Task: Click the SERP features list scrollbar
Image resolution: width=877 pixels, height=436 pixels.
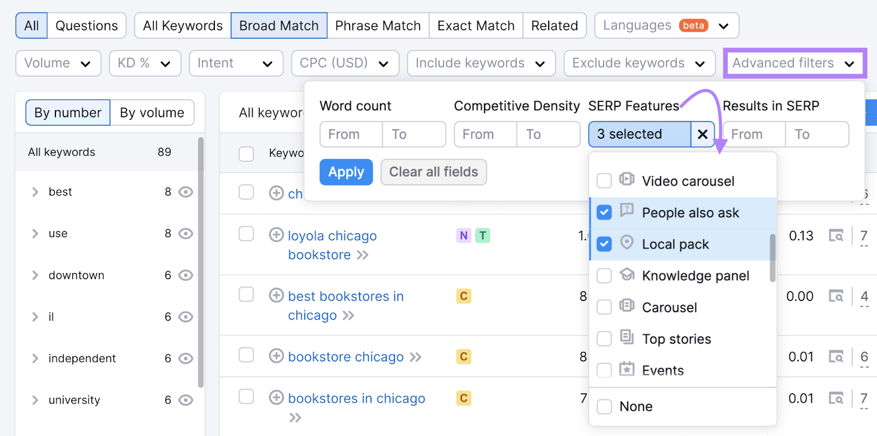Action: 772,258
